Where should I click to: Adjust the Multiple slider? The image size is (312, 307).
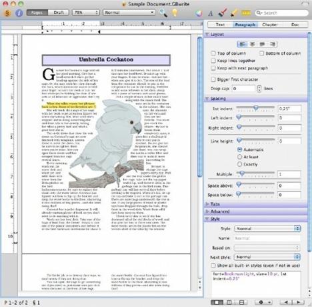click(x=255, y=174)
